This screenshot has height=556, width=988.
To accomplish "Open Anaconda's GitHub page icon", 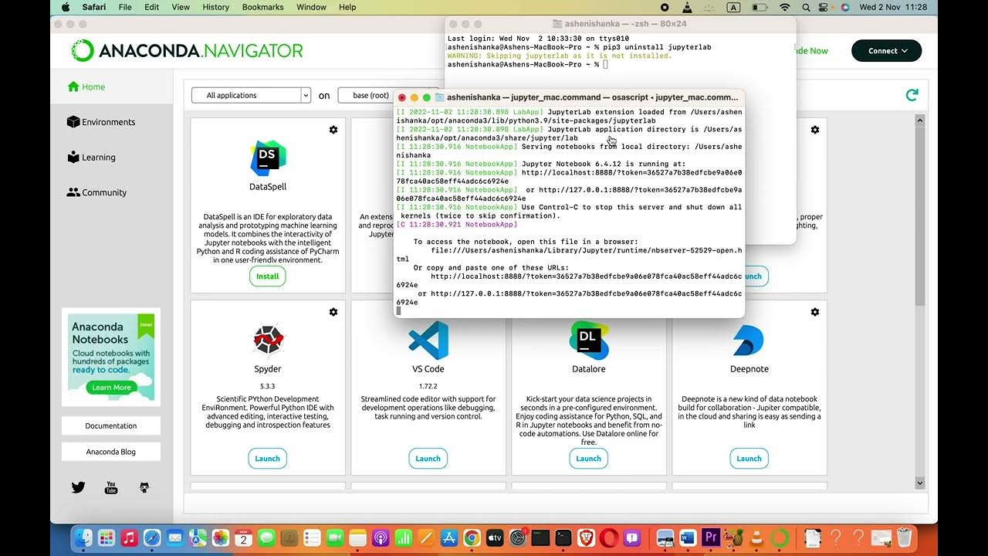I will [144, 487].
